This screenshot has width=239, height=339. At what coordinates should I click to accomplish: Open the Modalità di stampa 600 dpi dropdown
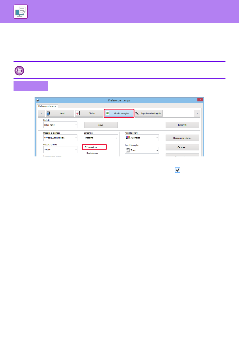pos(60,138)
